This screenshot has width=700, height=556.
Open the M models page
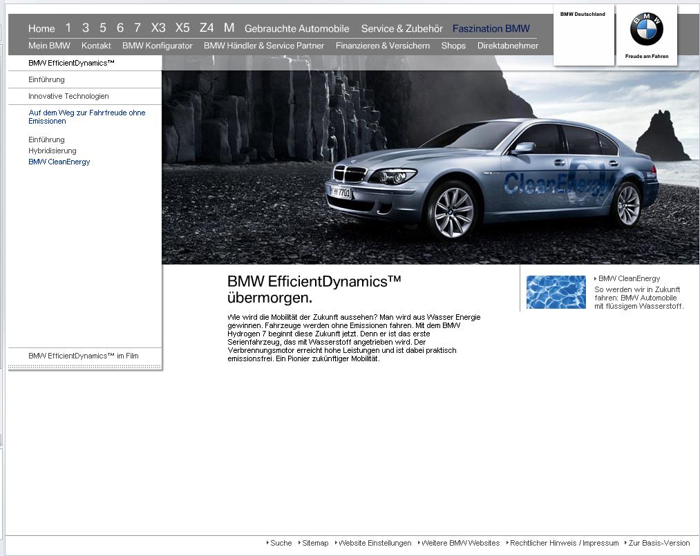tap(229, 28)
